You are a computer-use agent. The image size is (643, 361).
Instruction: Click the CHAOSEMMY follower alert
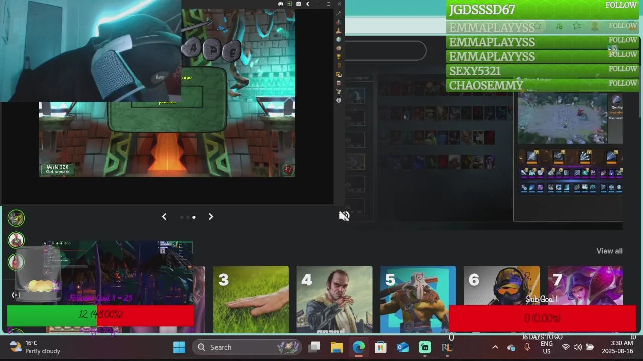click(x=543, y=85)
